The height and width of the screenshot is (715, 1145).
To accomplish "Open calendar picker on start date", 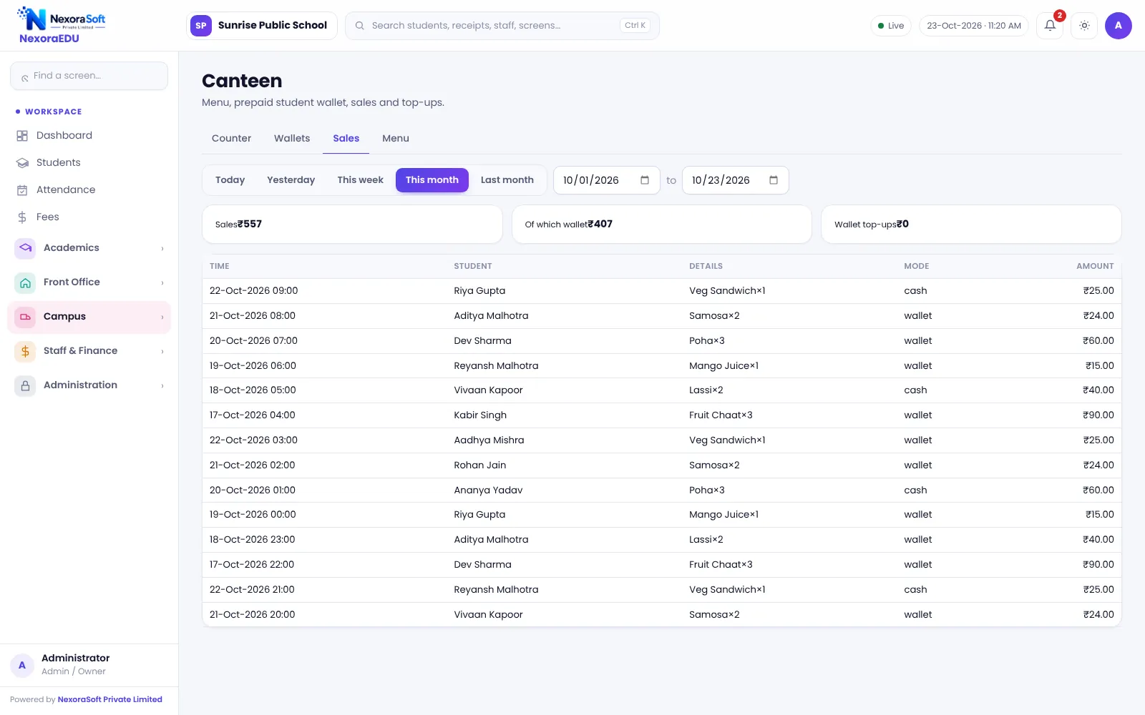I will 645,180.
